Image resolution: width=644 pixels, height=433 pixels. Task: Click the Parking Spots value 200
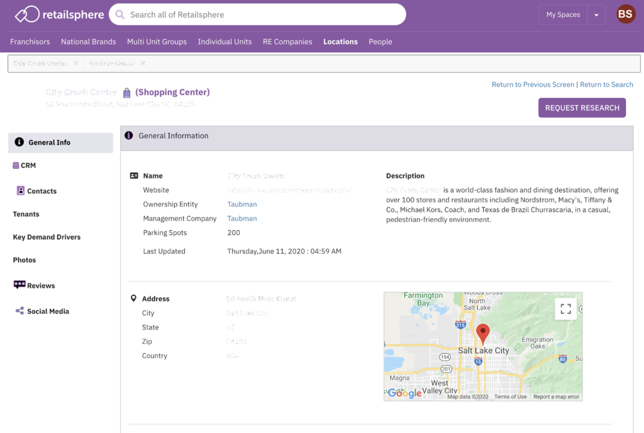point(234,233)
